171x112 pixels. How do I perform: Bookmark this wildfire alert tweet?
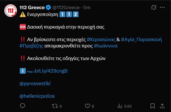152,106
